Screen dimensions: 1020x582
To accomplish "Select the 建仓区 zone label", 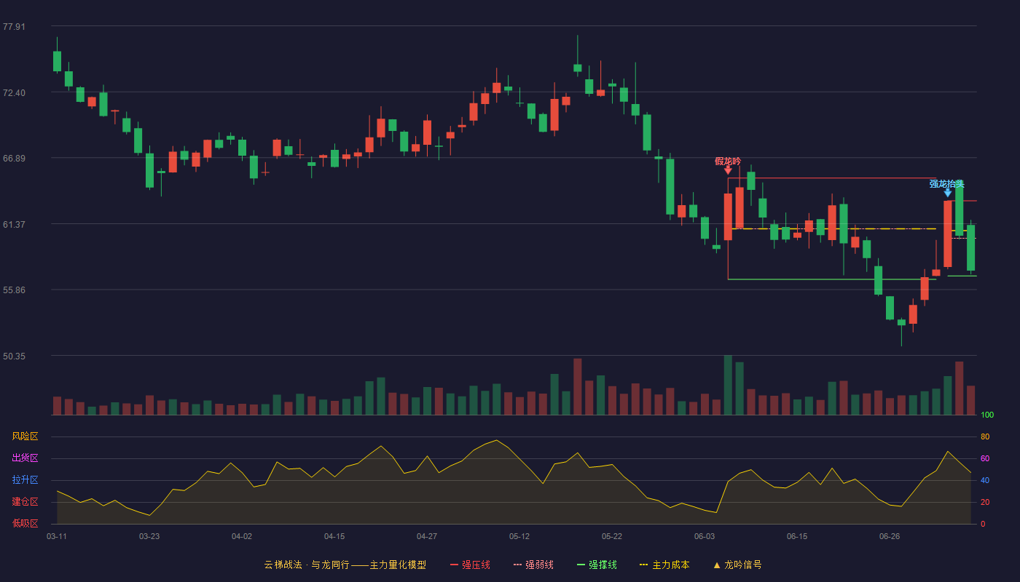I will click(x=25, y=502).
